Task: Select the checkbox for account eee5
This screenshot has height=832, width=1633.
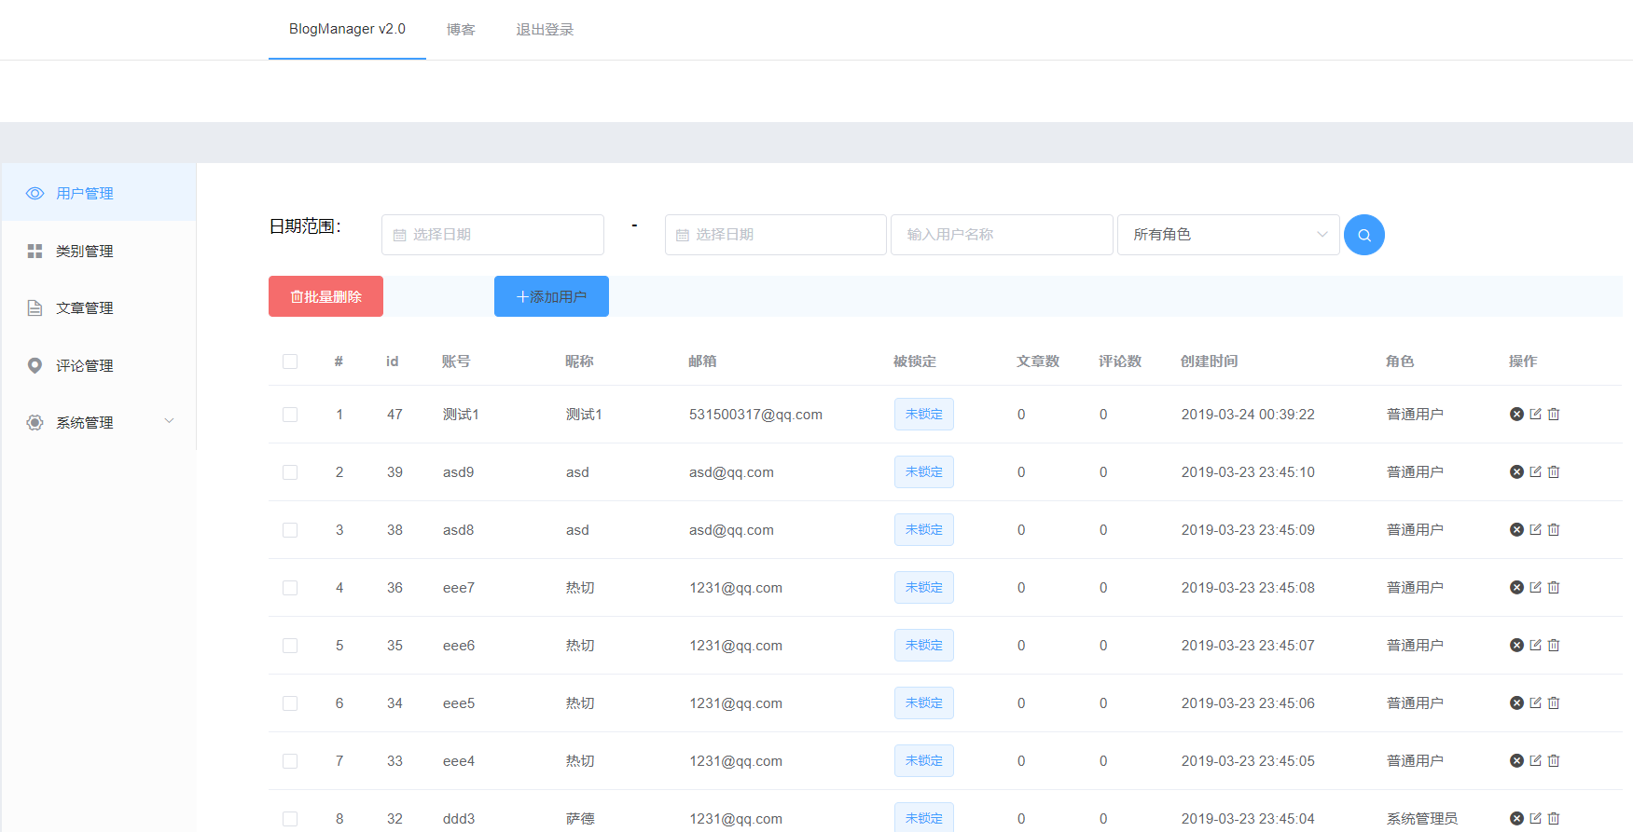Action: pos(290,703)
